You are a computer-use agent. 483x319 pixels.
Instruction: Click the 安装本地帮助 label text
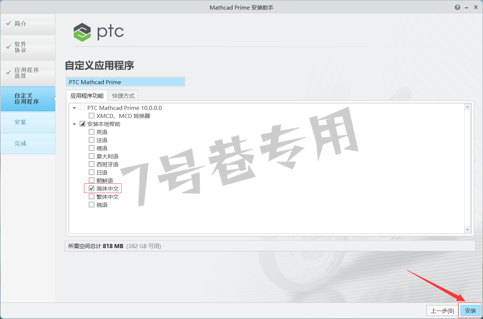(x=104, y=124)
